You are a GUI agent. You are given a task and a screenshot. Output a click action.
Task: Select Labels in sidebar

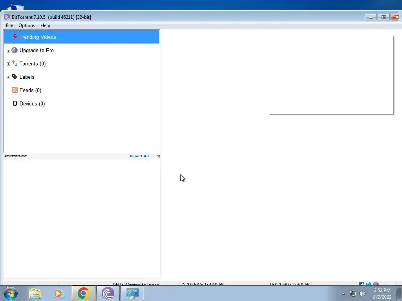point(27,77)
